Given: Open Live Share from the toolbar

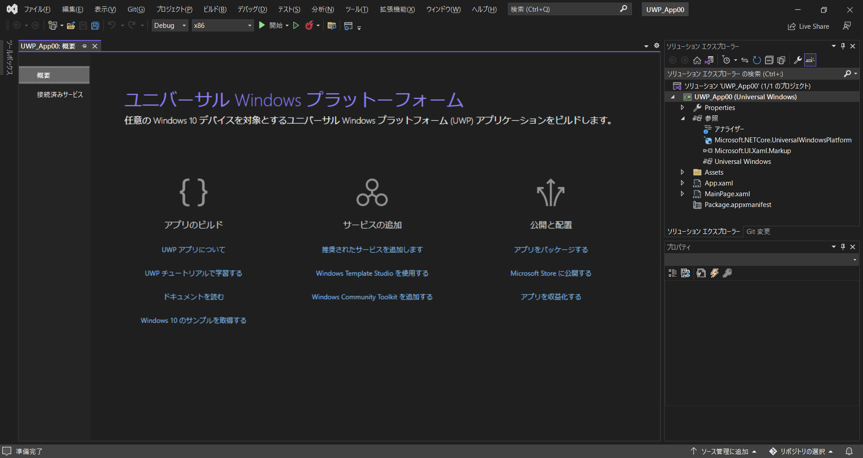Looking at the screenshot, I should tap(808, 26).
